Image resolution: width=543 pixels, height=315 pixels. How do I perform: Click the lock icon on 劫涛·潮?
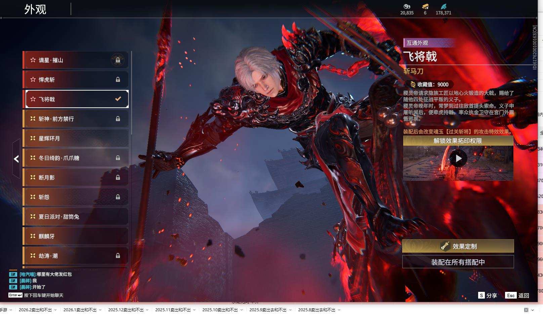pos(118,256)
